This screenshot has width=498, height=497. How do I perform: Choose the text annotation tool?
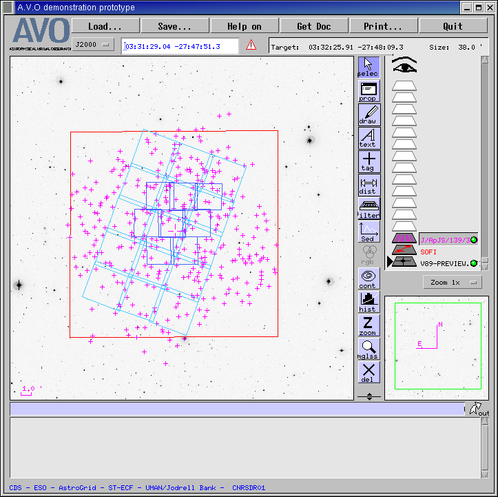369,138
